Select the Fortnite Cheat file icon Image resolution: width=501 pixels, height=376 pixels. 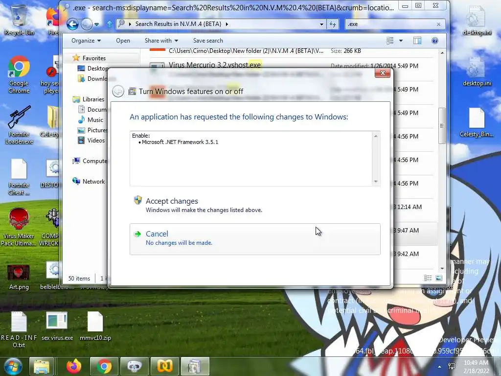19,177
